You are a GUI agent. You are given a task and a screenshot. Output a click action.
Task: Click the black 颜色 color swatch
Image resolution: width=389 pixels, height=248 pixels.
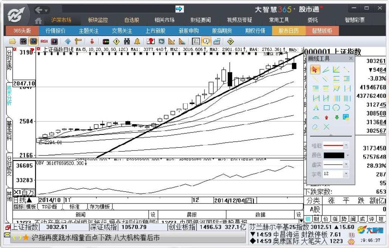click(334, 155)
